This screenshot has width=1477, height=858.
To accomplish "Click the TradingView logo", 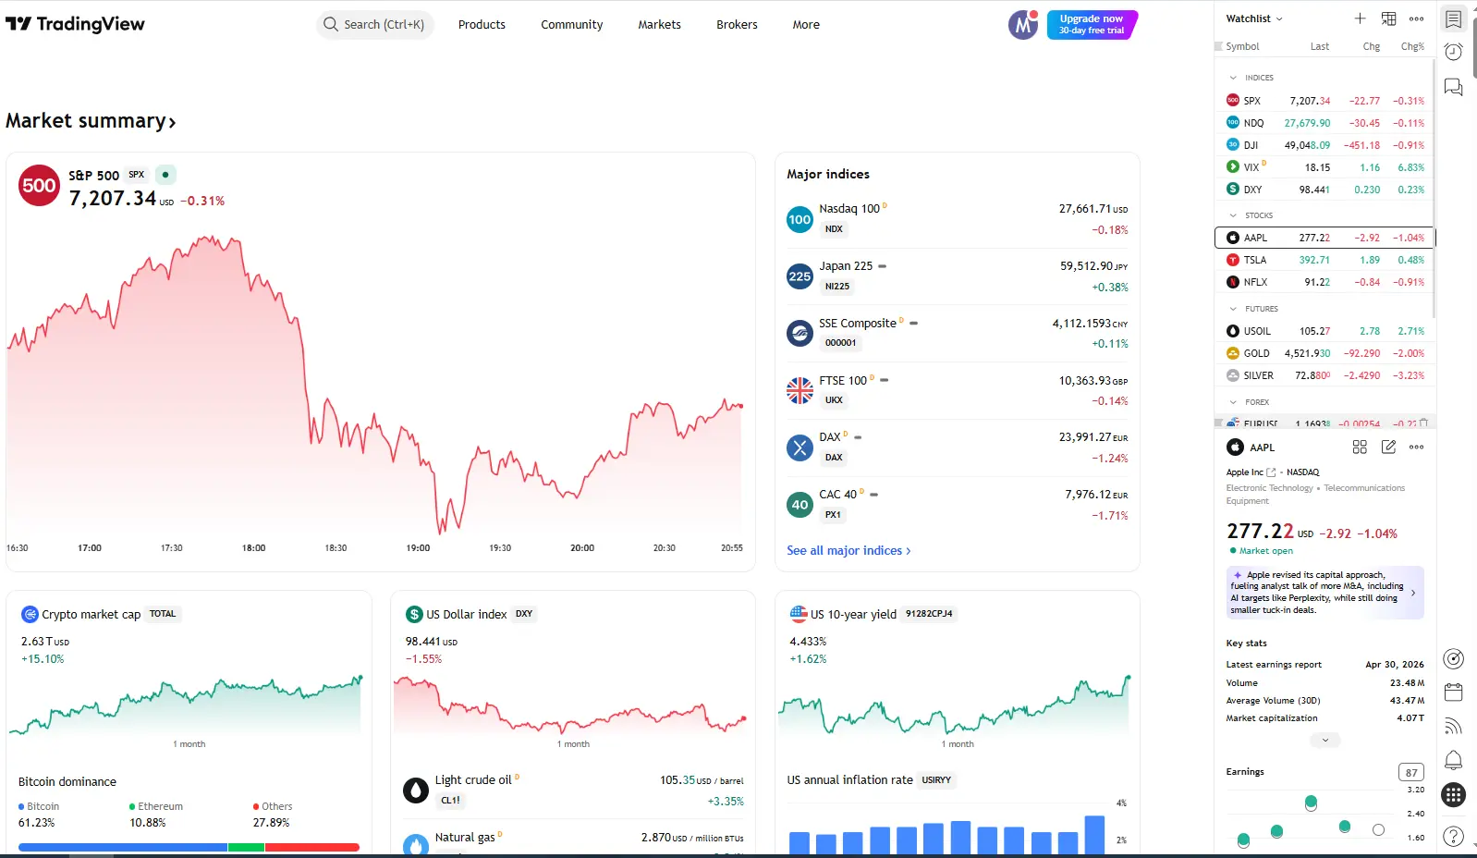I will pyautogui.click(x=75, y=24).
